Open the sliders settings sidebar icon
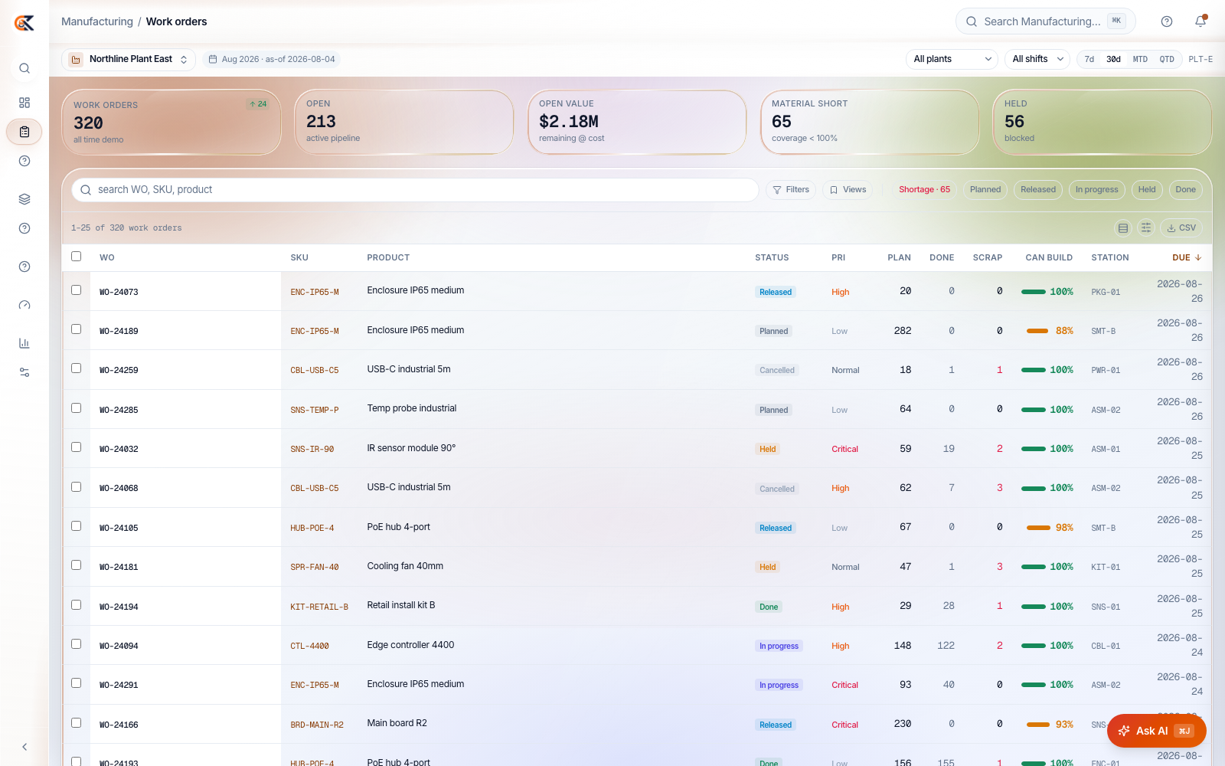1225x766 pixels. (24, 372)
